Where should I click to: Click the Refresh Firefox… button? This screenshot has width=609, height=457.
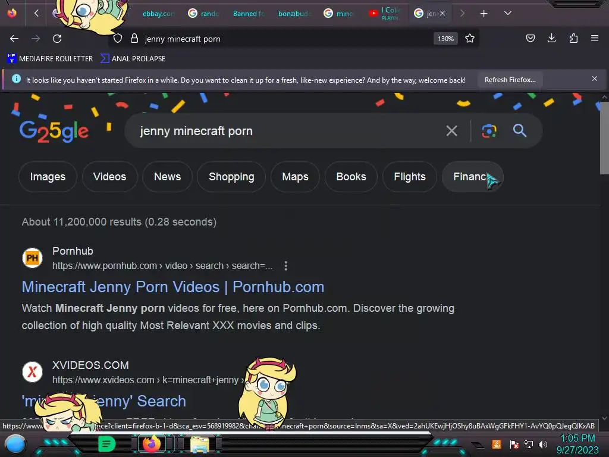point(510,80)
